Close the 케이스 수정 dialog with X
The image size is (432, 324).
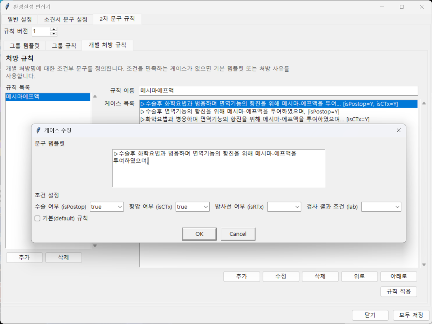point(398,130)
